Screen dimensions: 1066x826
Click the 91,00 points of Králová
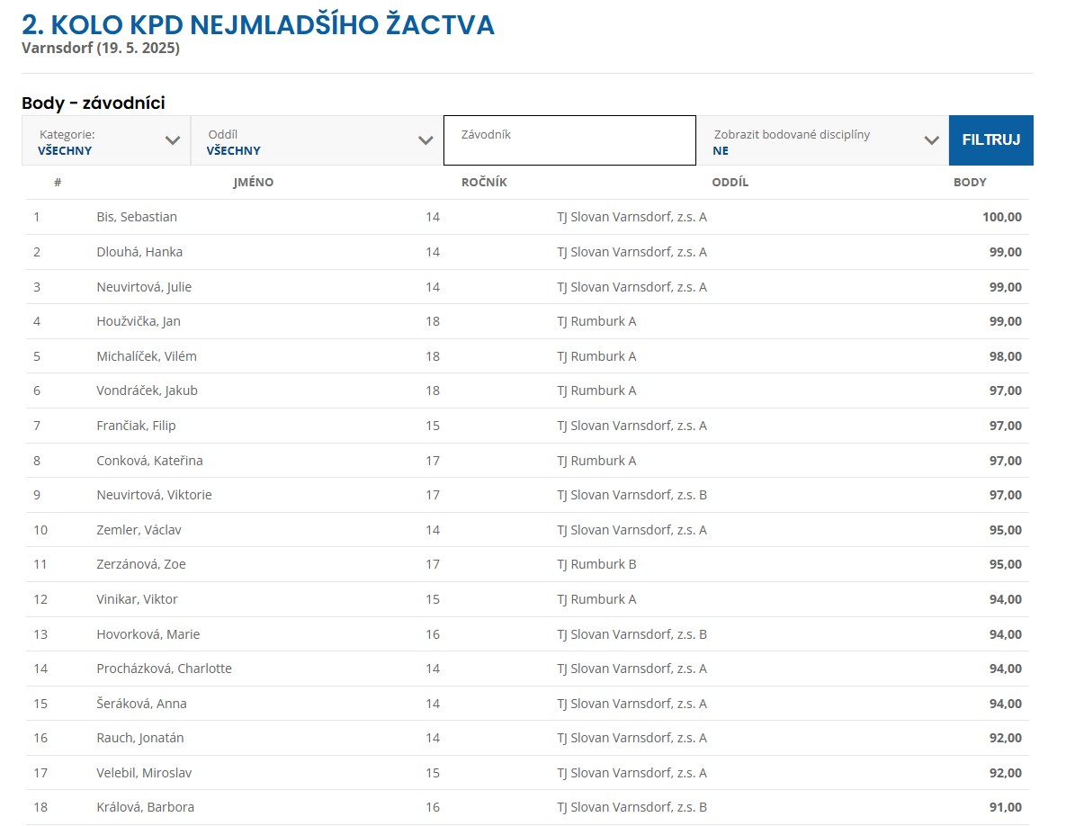point(1006,808)
